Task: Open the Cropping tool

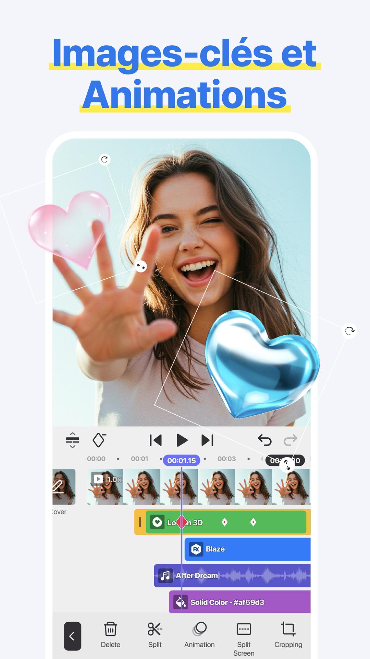Action: (288, 635)
